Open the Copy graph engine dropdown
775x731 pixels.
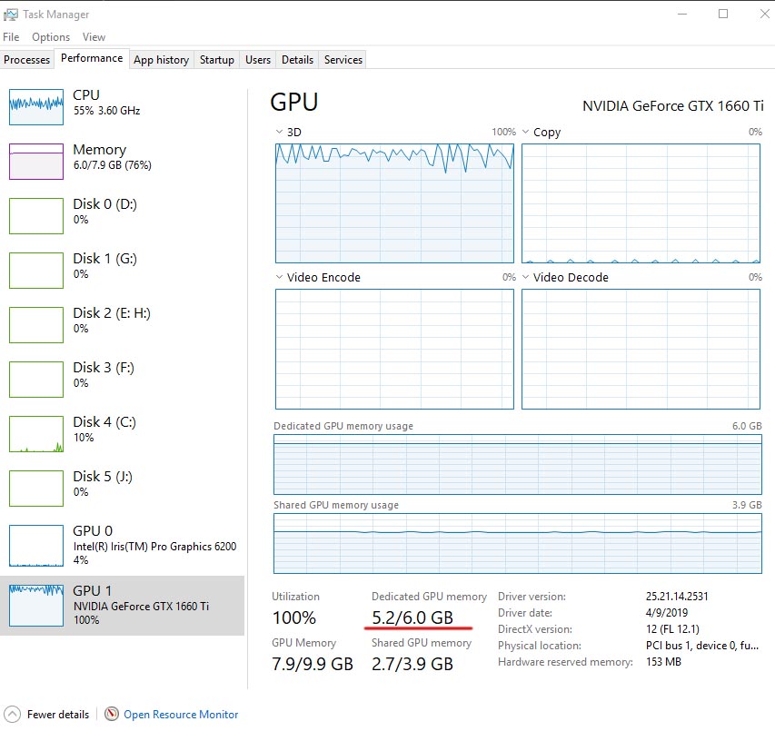pyautogui.click(x=525, y=132)
